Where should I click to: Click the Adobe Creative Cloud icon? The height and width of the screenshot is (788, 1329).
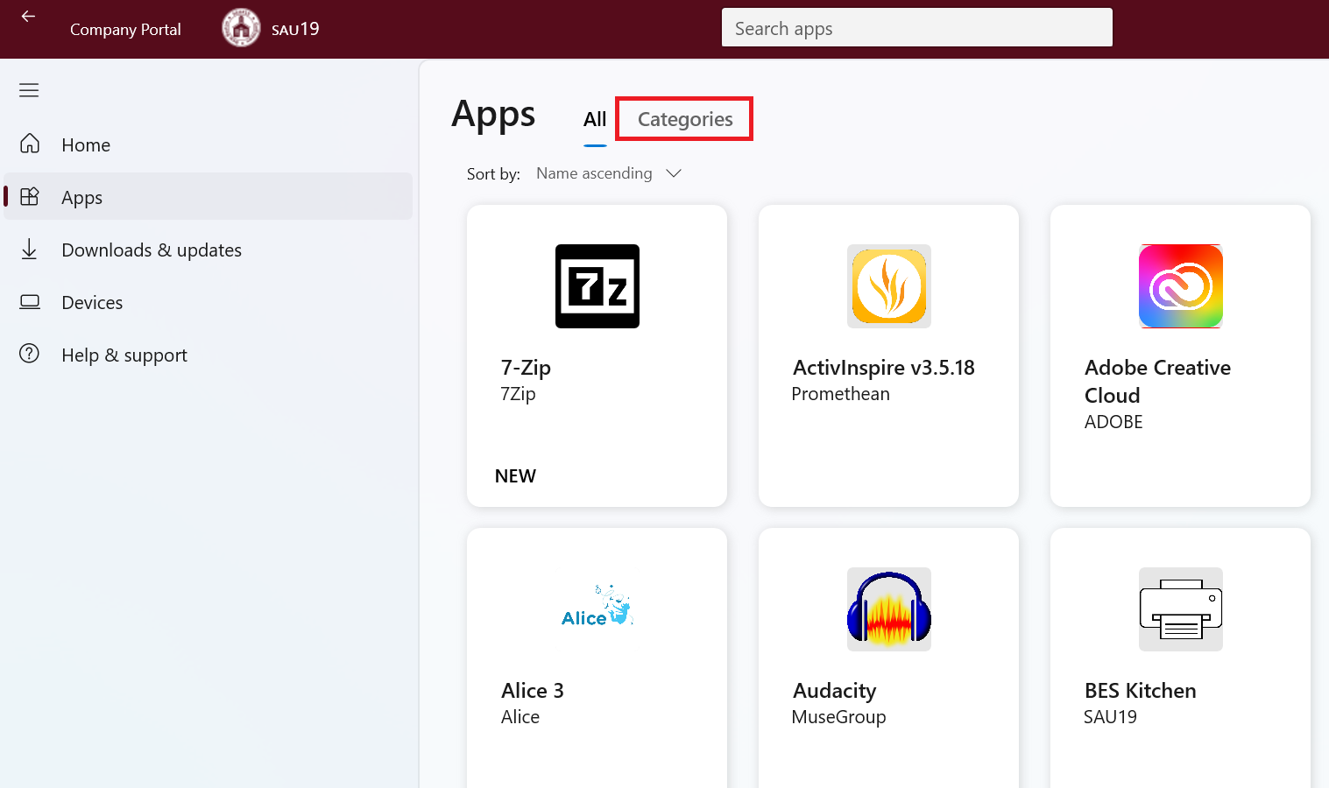click(1181, 286)
